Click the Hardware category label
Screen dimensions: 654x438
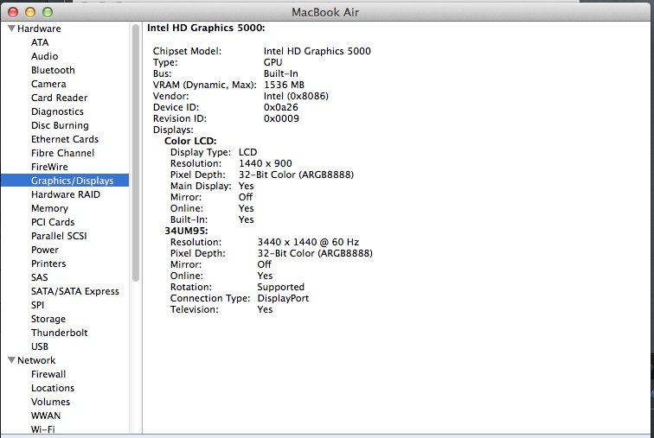click(39, 29)
